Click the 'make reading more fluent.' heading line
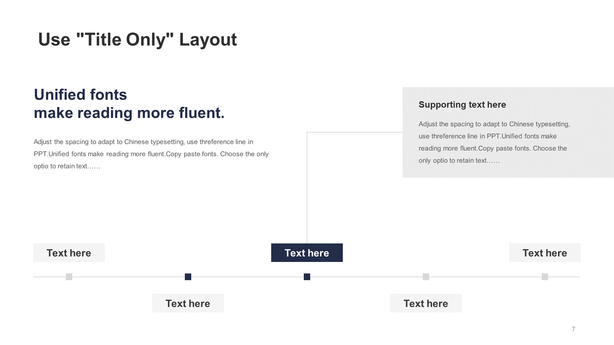 click(129, 113)
